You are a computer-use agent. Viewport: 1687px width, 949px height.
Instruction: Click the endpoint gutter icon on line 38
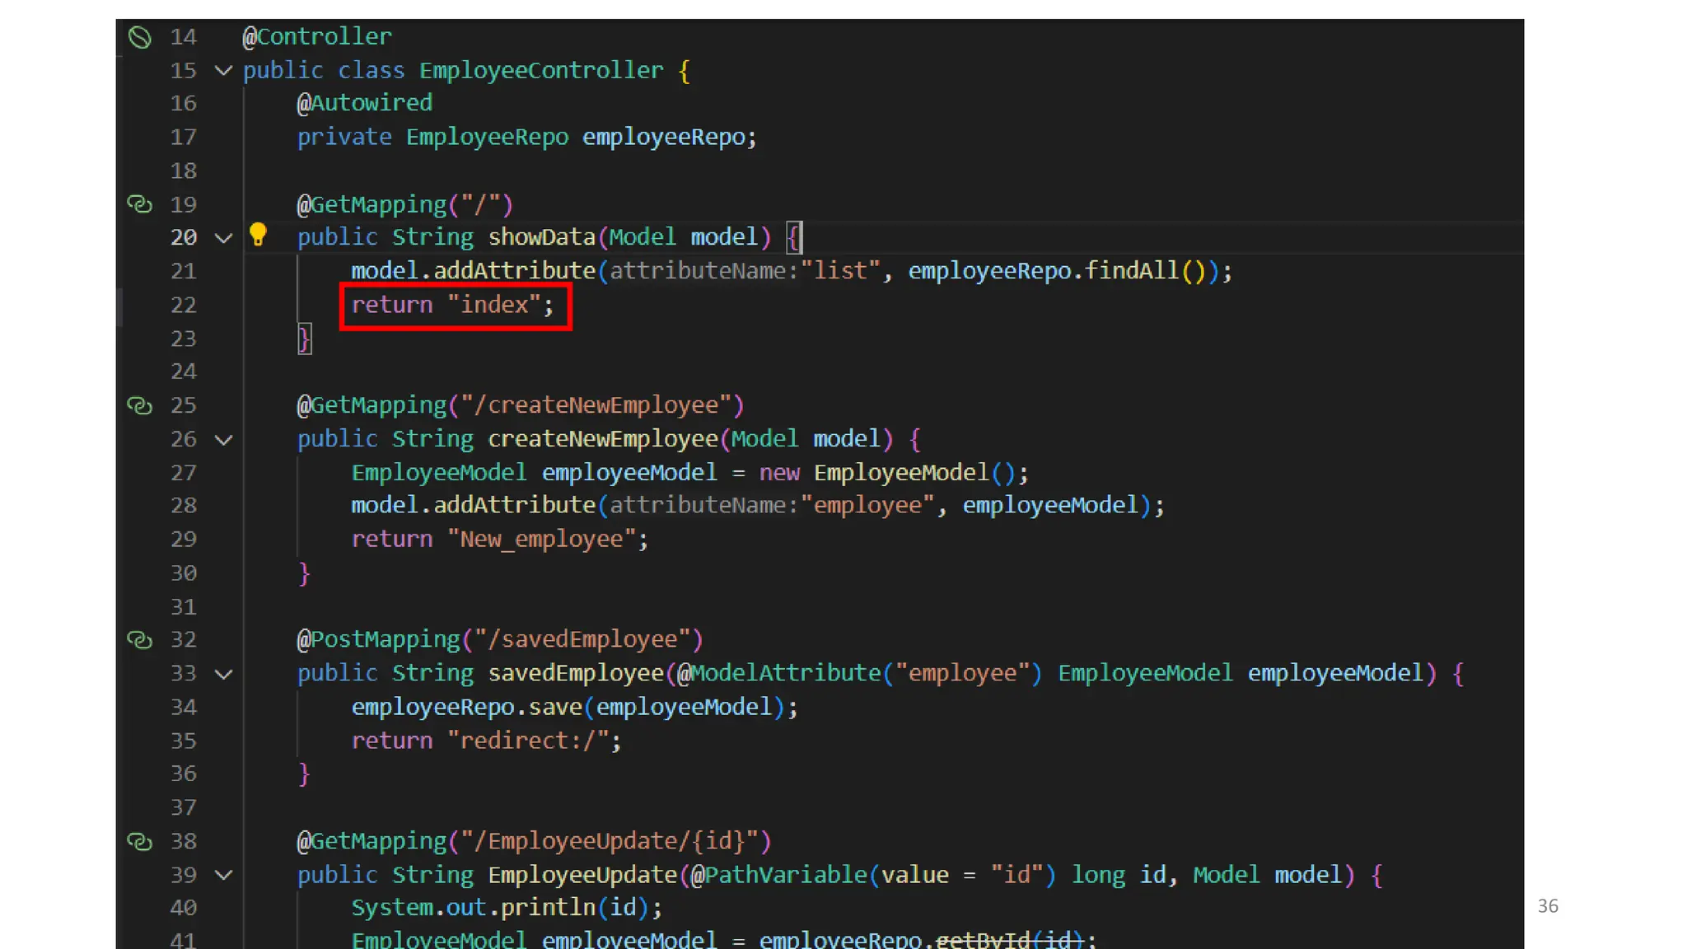tap(140, 841)
